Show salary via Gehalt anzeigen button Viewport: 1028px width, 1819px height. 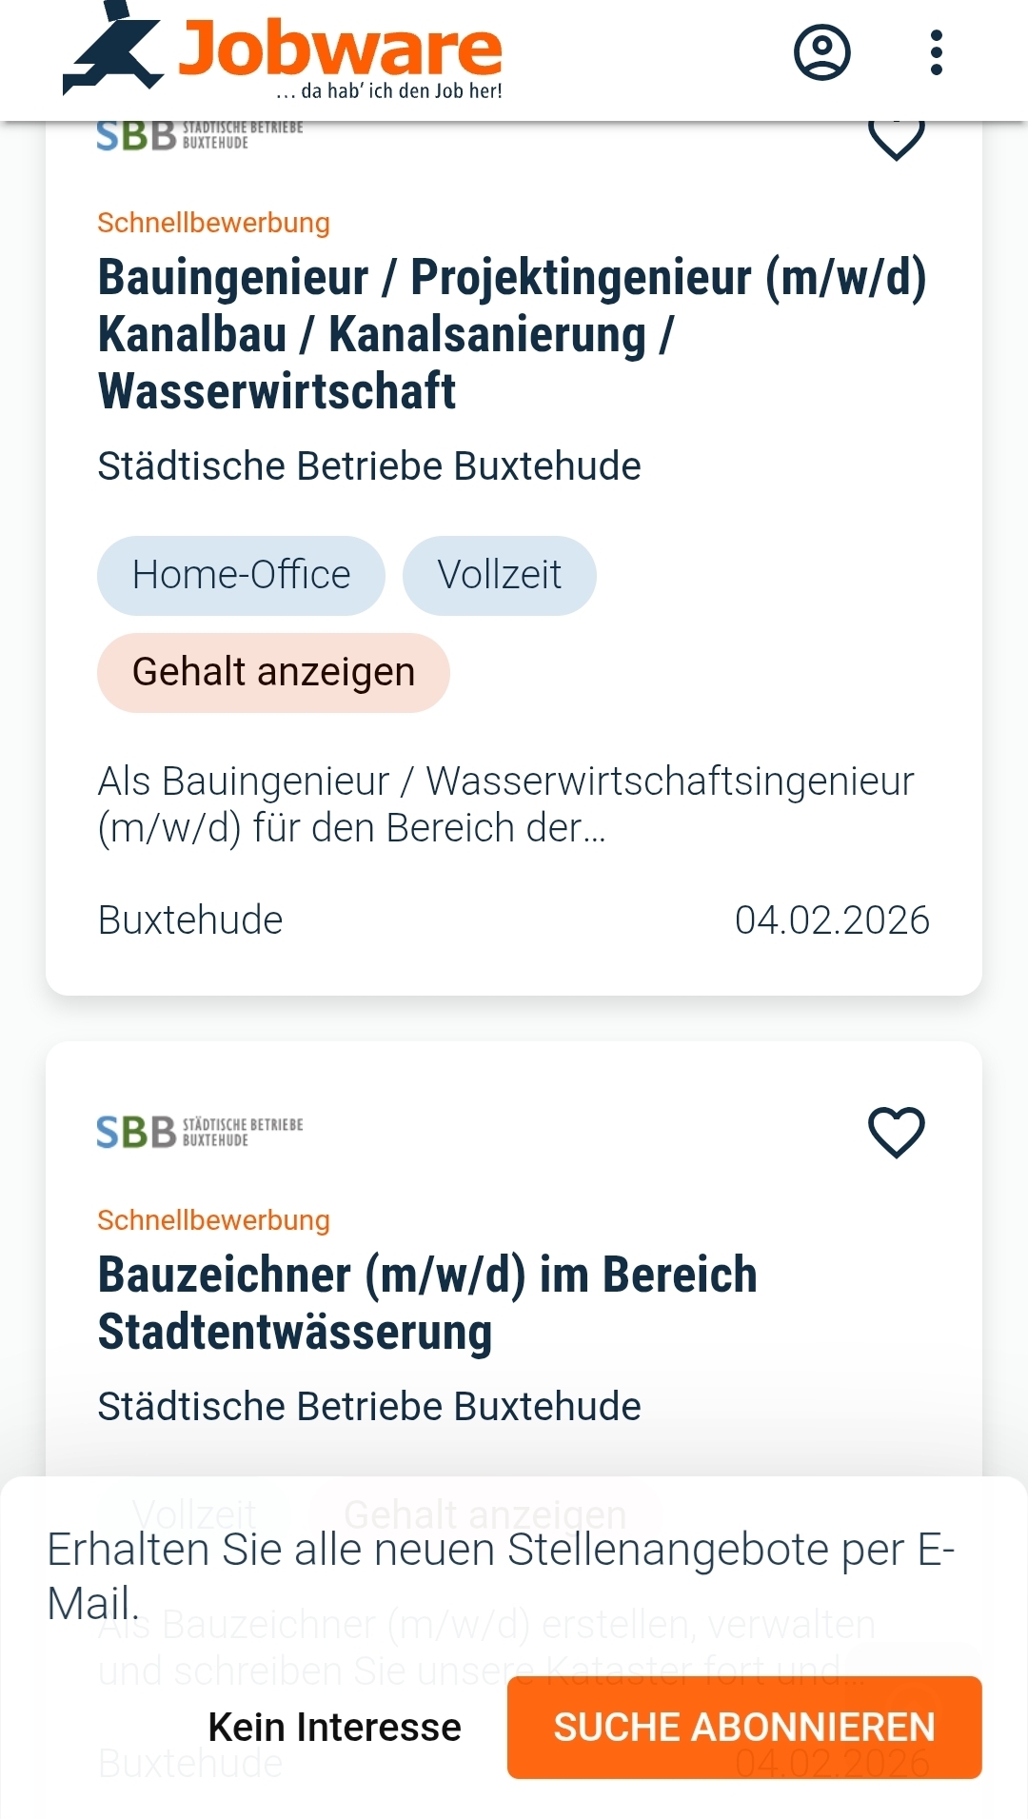pos(273,672)
